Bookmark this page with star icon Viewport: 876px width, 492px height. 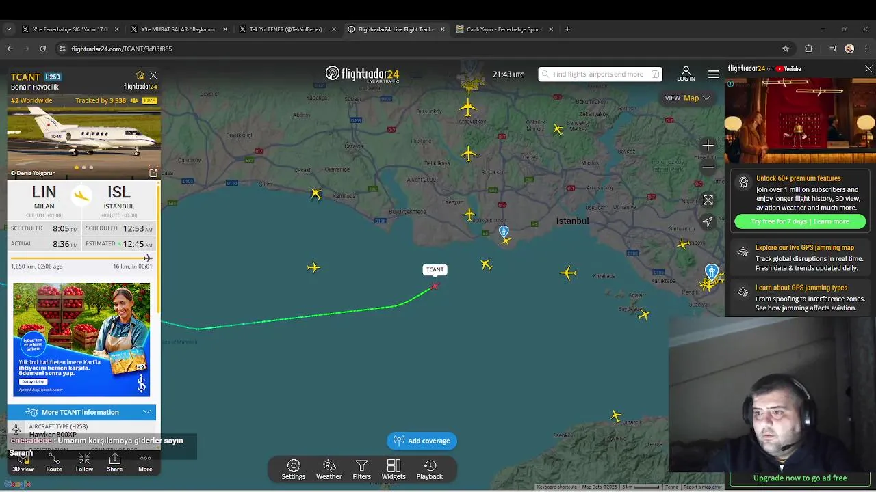pos(786,49)
